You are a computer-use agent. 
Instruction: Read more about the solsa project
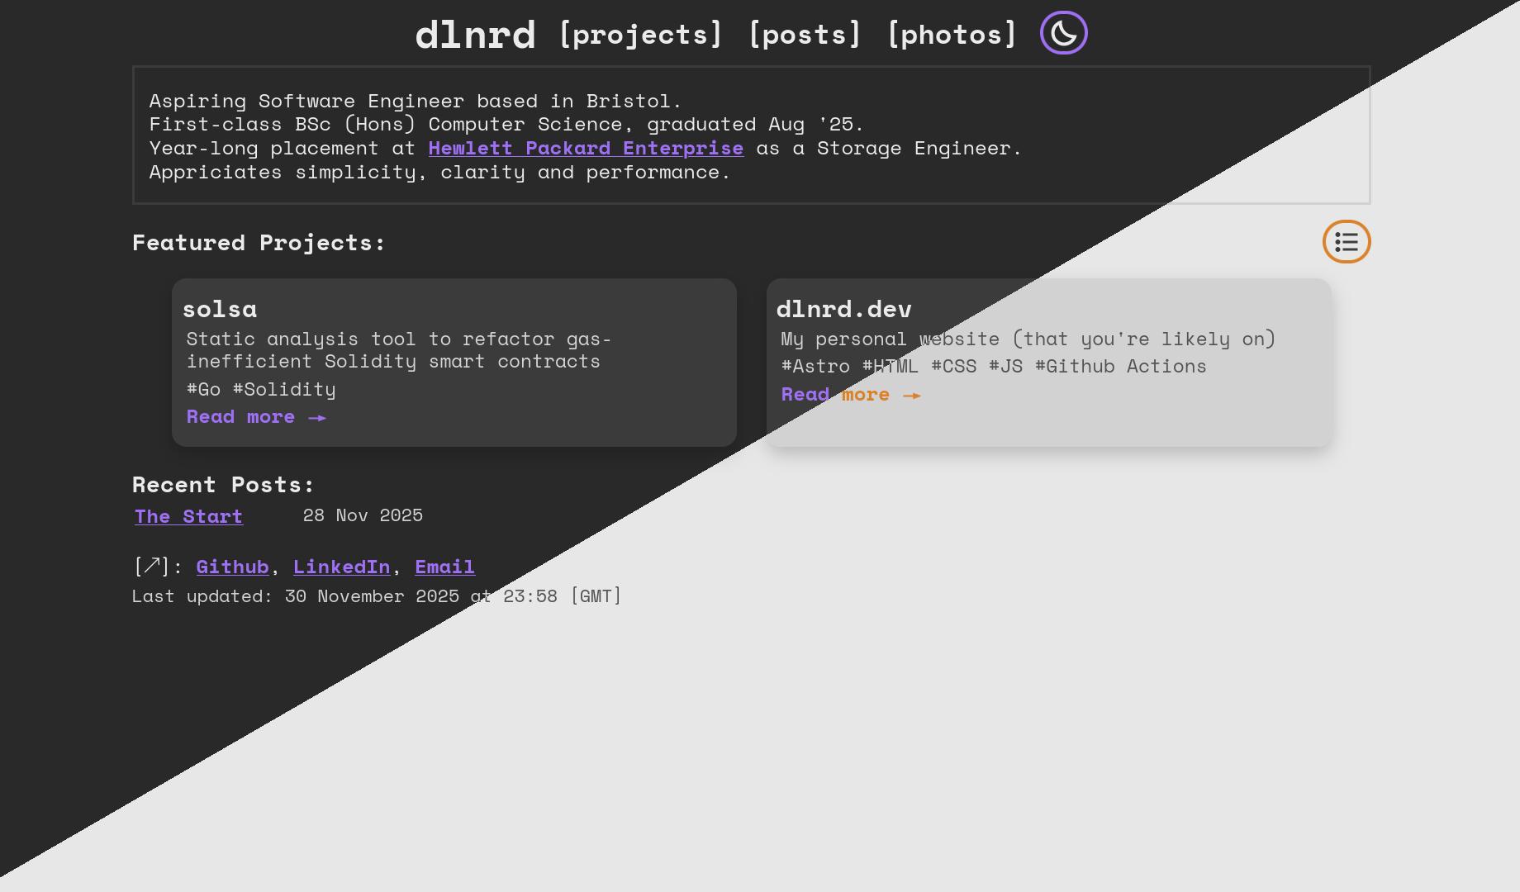(x=241, y=417)
